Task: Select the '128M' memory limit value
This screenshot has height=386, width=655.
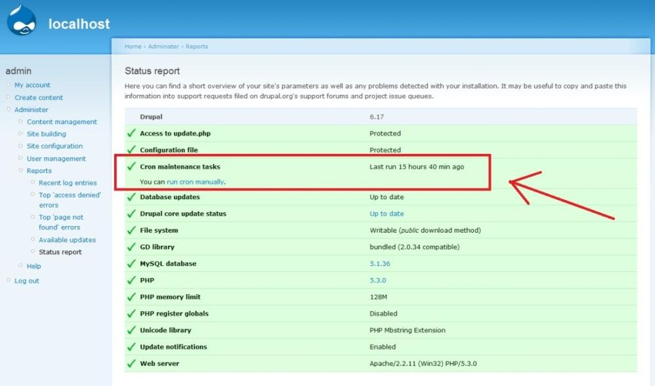Action: pyautogui.click(x=379, y=297)
